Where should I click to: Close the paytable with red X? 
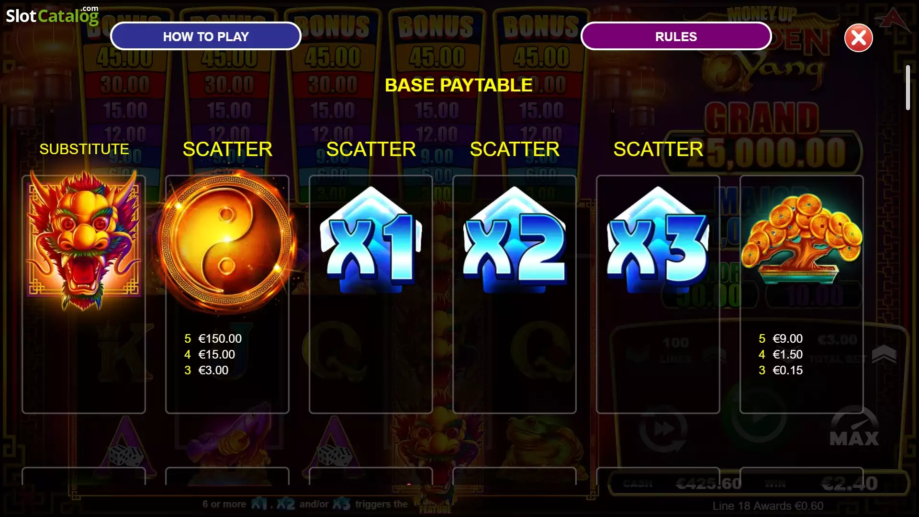858,37
